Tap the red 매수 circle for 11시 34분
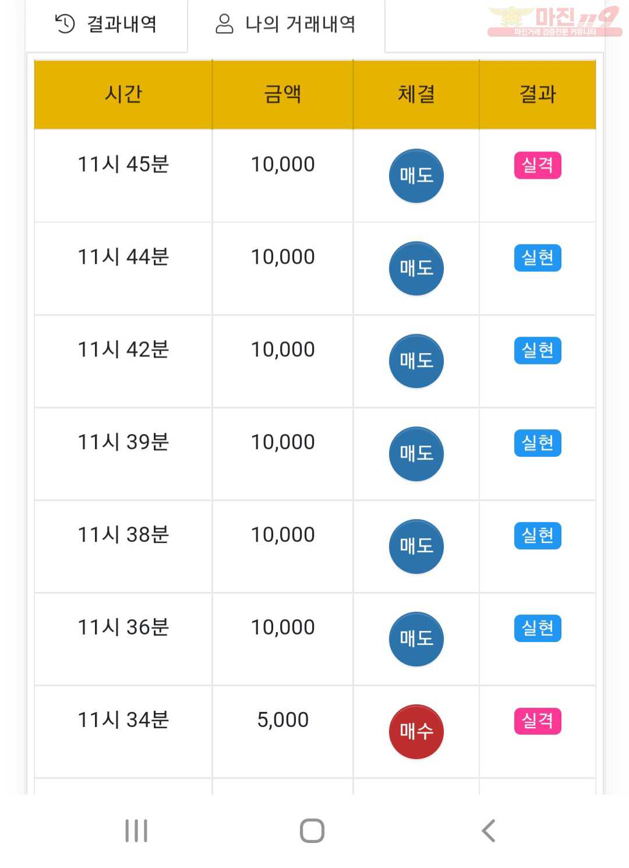This screenshot has width=629, height=868. point(416,732)
